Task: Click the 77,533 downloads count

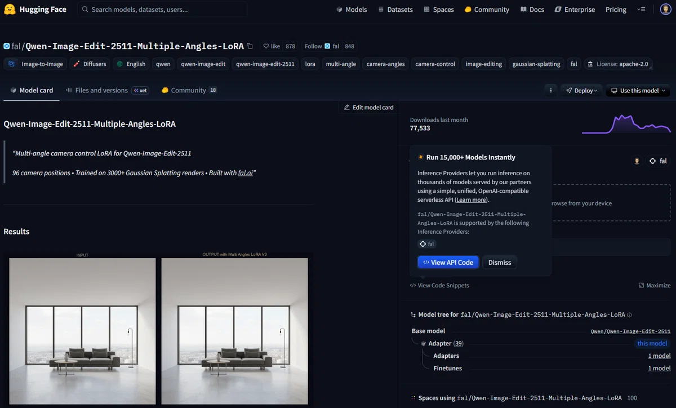Action: pyautogui.click(x=420, y=128)
